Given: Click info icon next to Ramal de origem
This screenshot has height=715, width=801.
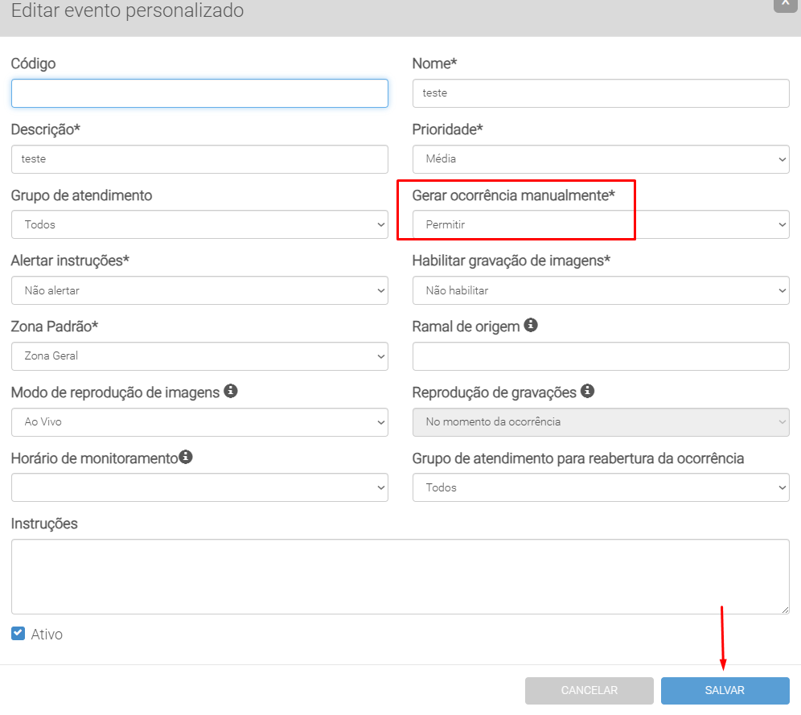Looking at the screenshot, I should point(531,326).
